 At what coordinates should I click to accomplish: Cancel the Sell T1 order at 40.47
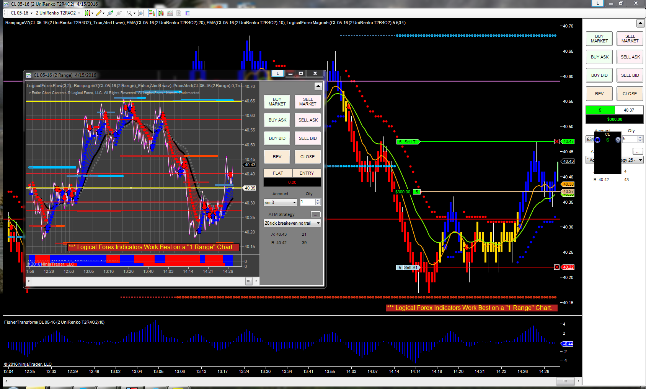pos(557,141)
